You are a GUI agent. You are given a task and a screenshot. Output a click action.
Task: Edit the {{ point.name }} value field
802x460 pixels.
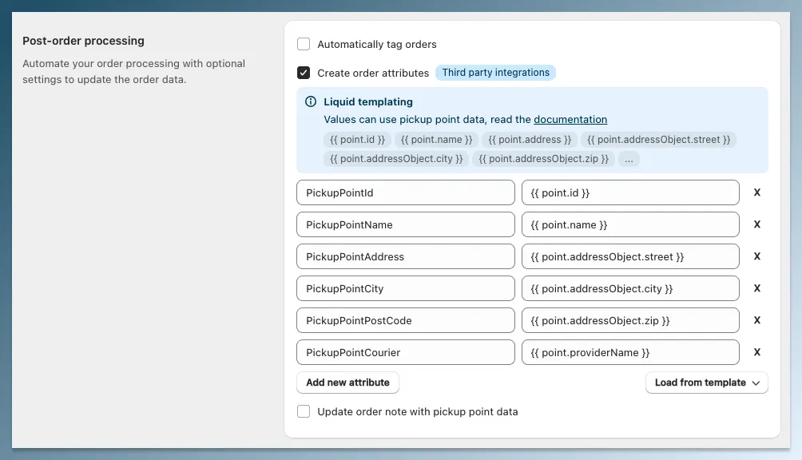(x=630, y=225)
